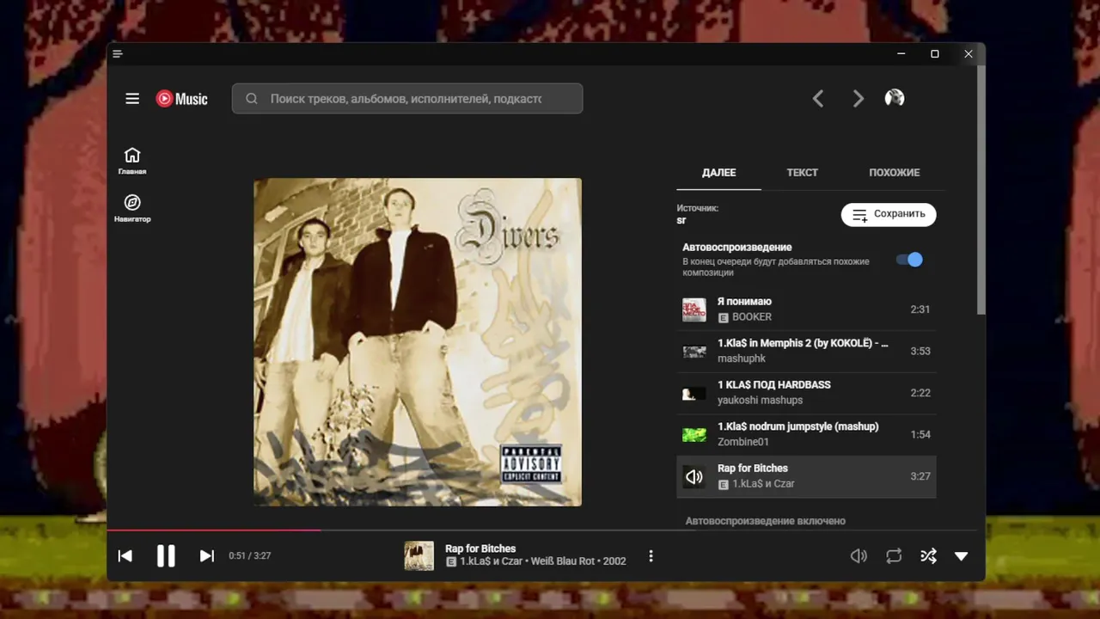
Task: Seek on the red playback progress bar
Action: point(213,530)
